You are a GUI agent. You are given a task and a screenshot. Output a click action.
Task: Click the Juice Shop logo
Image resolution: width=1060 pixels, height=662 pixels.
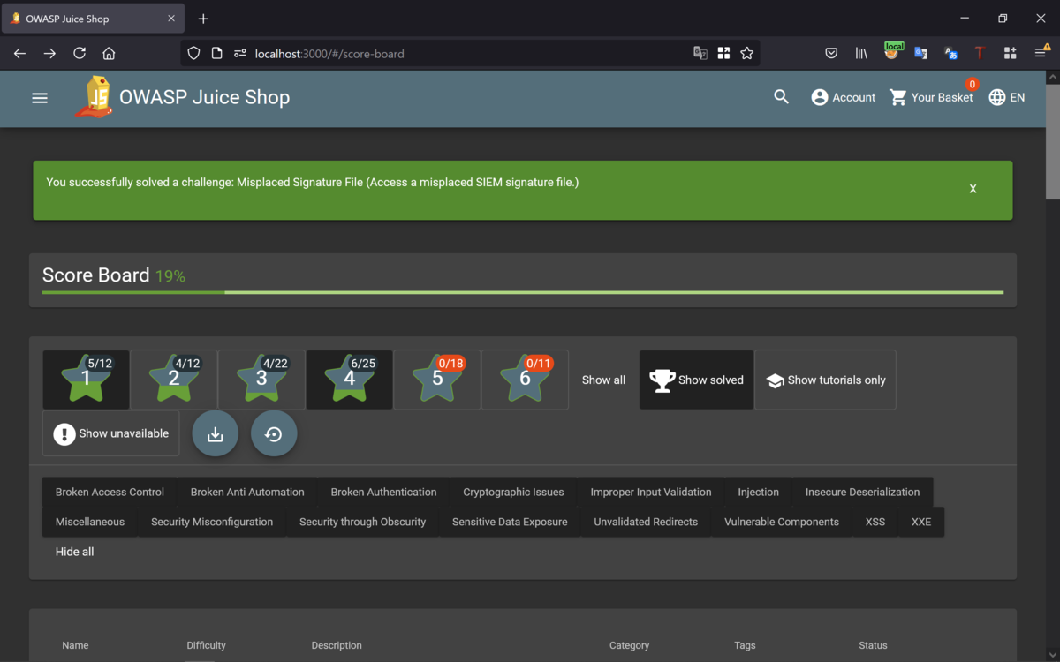click(95, 97)
